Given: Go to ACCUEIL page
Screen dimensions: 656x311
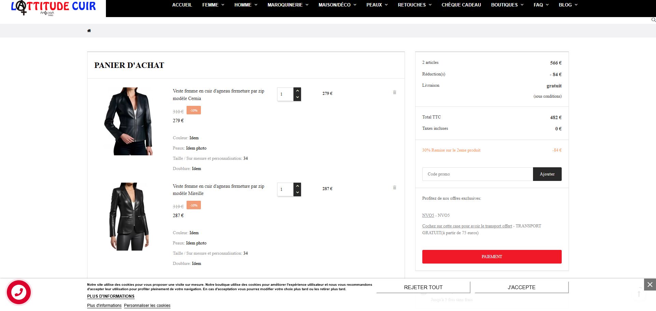Looking at the screenshot, I should 182,5.
